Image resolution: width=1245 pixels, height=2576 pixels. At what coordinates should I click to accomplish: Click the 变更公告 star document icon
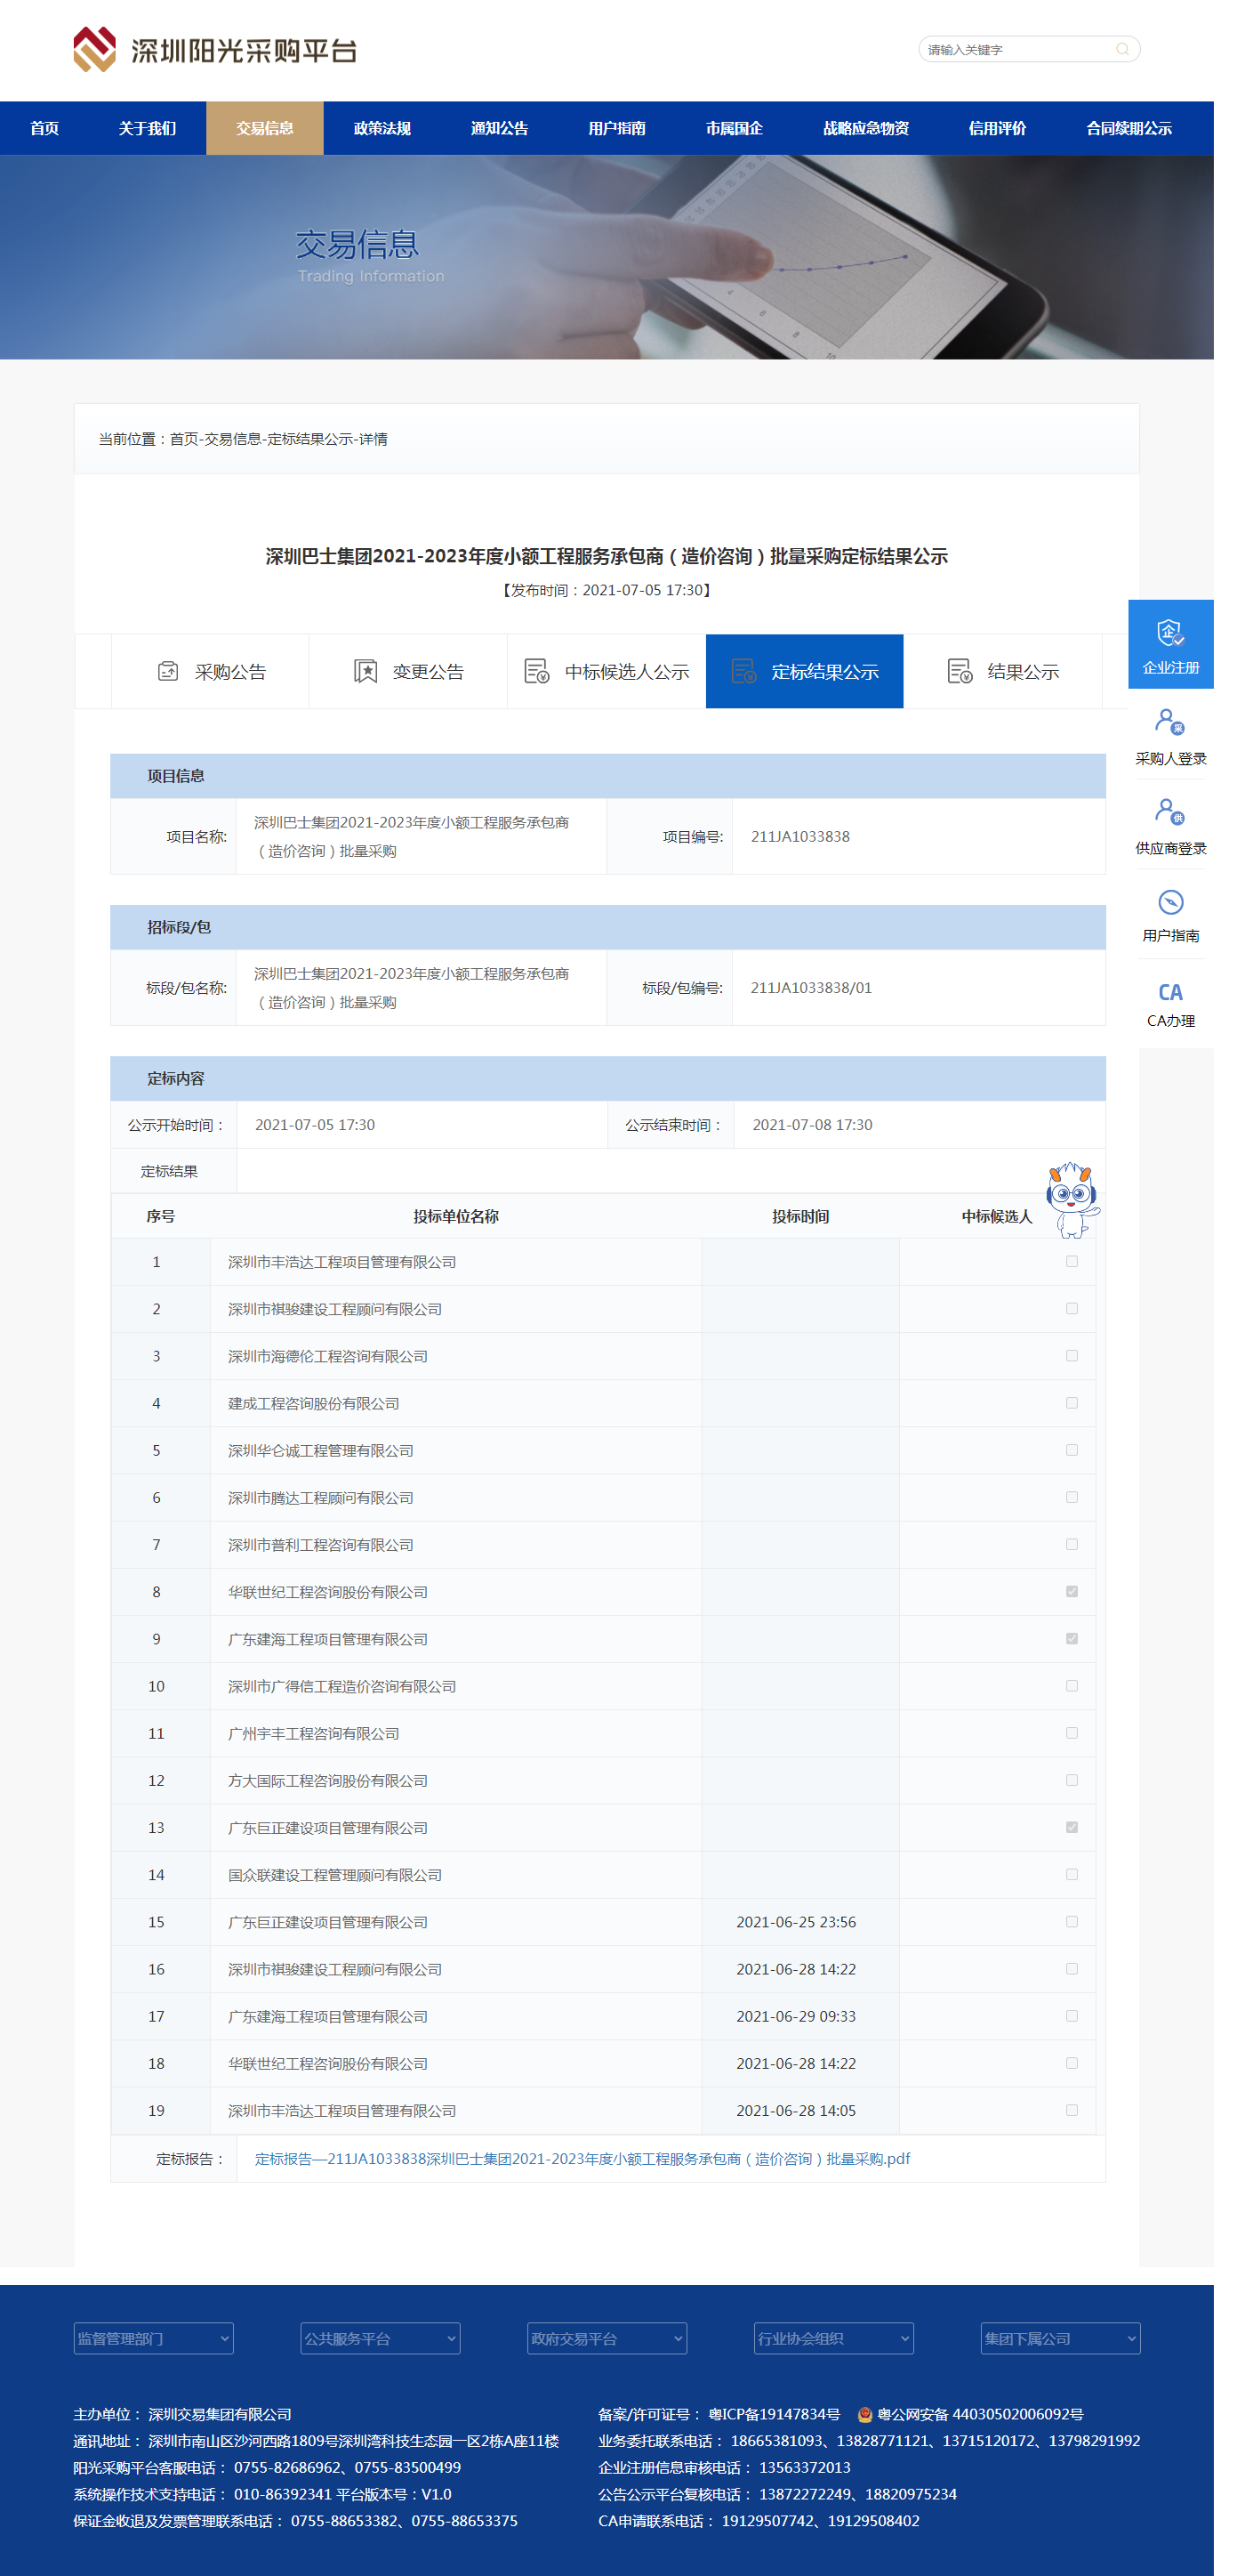tap(365, 671)
